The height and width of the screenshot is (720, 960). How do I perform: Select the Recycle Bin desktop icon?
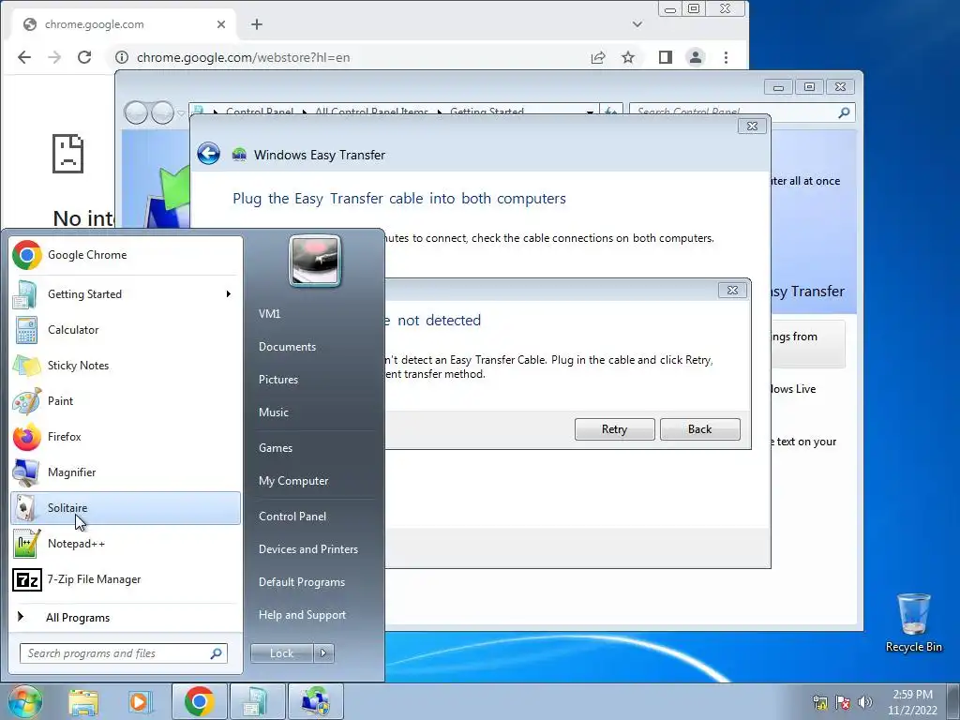[913, 622]
